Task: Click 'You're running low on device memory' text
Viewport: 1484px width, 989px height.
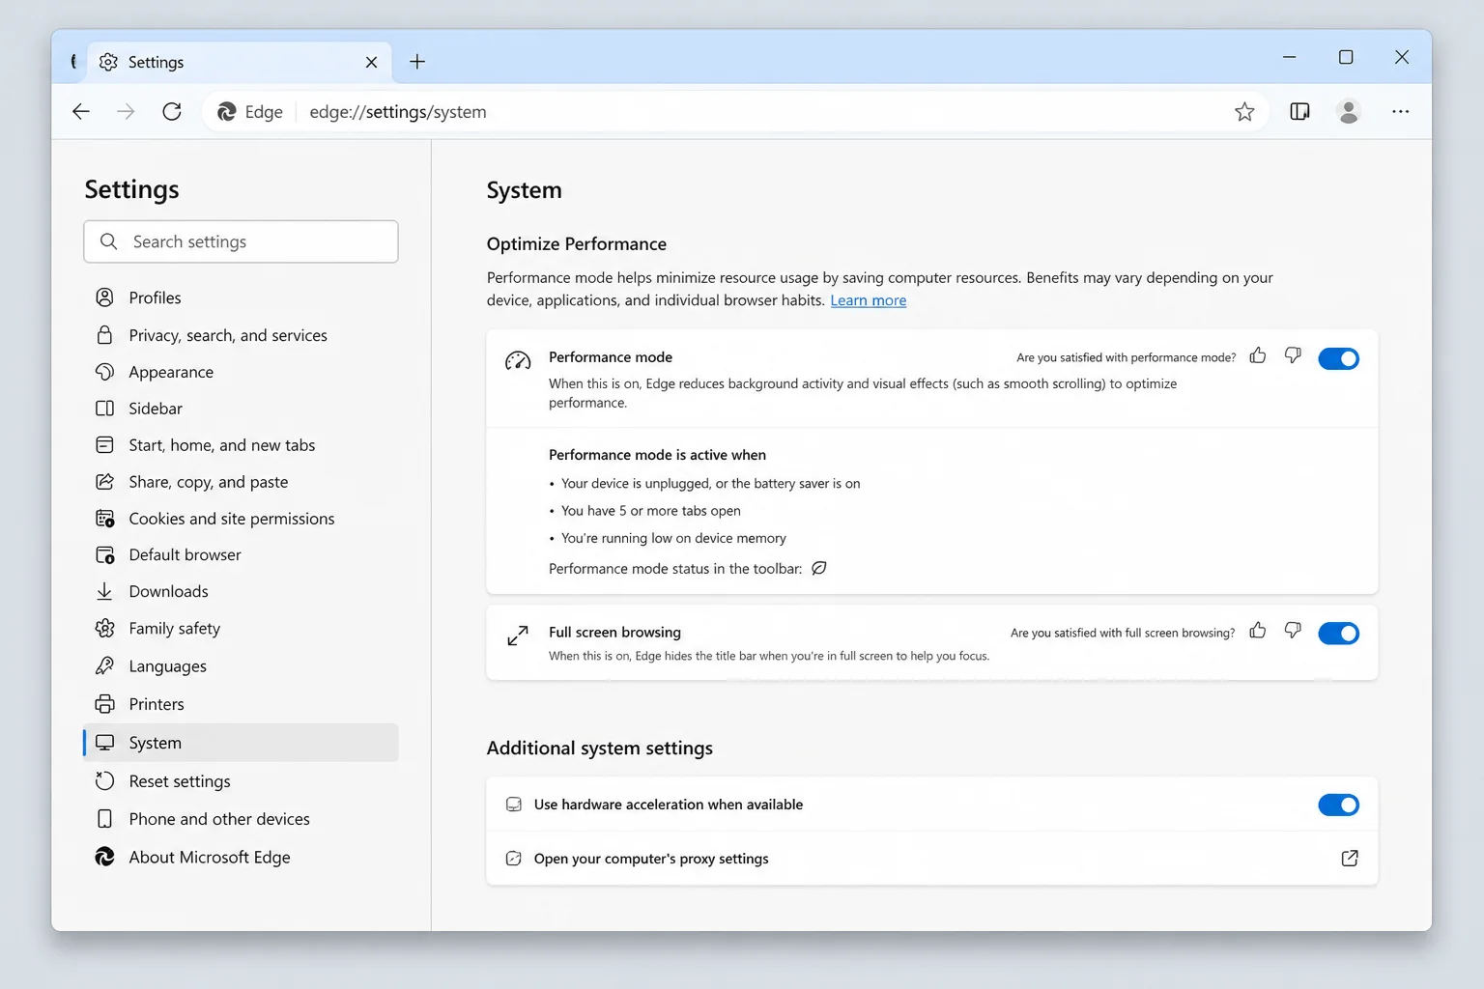Action: coord(673,538)
